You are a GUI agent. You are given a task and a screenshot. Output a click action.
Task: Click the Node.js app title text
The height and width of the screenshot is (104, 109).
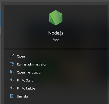tap(56, 33)
